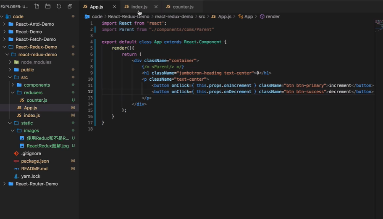The image size is (383, 219).
Task: Click the git icon beside .gitignore
Action: point(16,153)
